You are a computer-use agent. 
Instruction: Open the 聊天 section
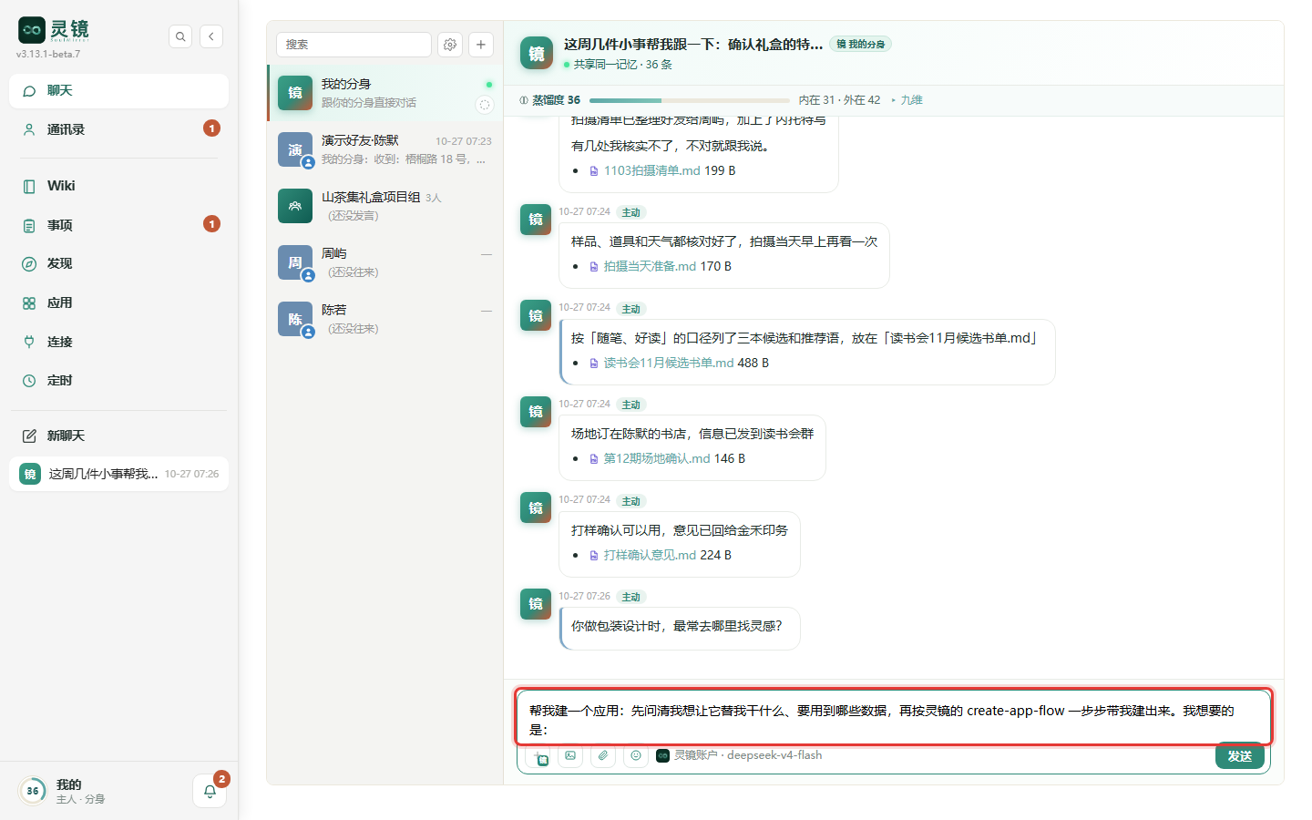118,91
